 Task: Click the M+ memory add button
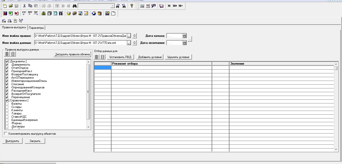pyautogui.click(x=175, y=6)
